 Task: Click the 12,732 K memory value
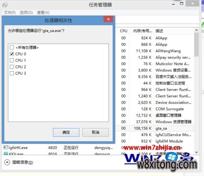[x=144, y=115]
